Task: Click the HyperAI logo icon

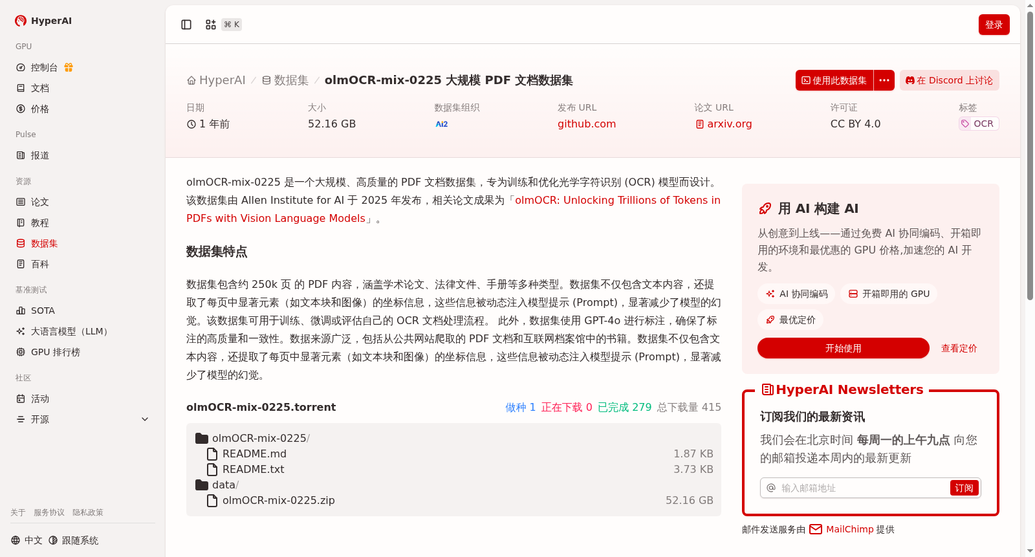Action: [x=21, y=21]
